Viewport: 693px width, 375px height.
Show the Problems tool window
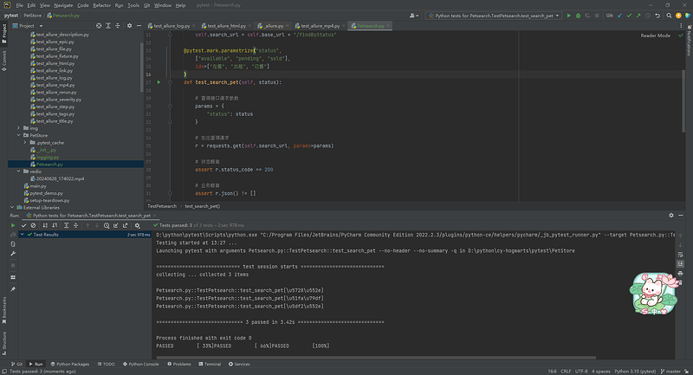point(179,364)
